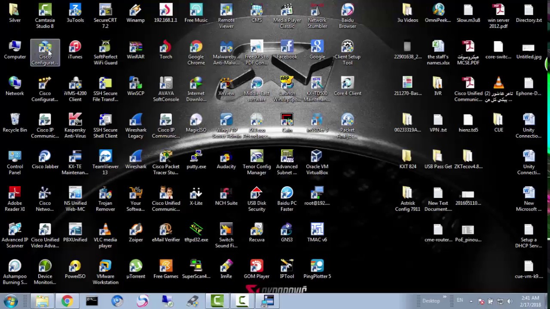
Task: Click the X-Lite softphone icon
Action: click(x=196, y=196)
